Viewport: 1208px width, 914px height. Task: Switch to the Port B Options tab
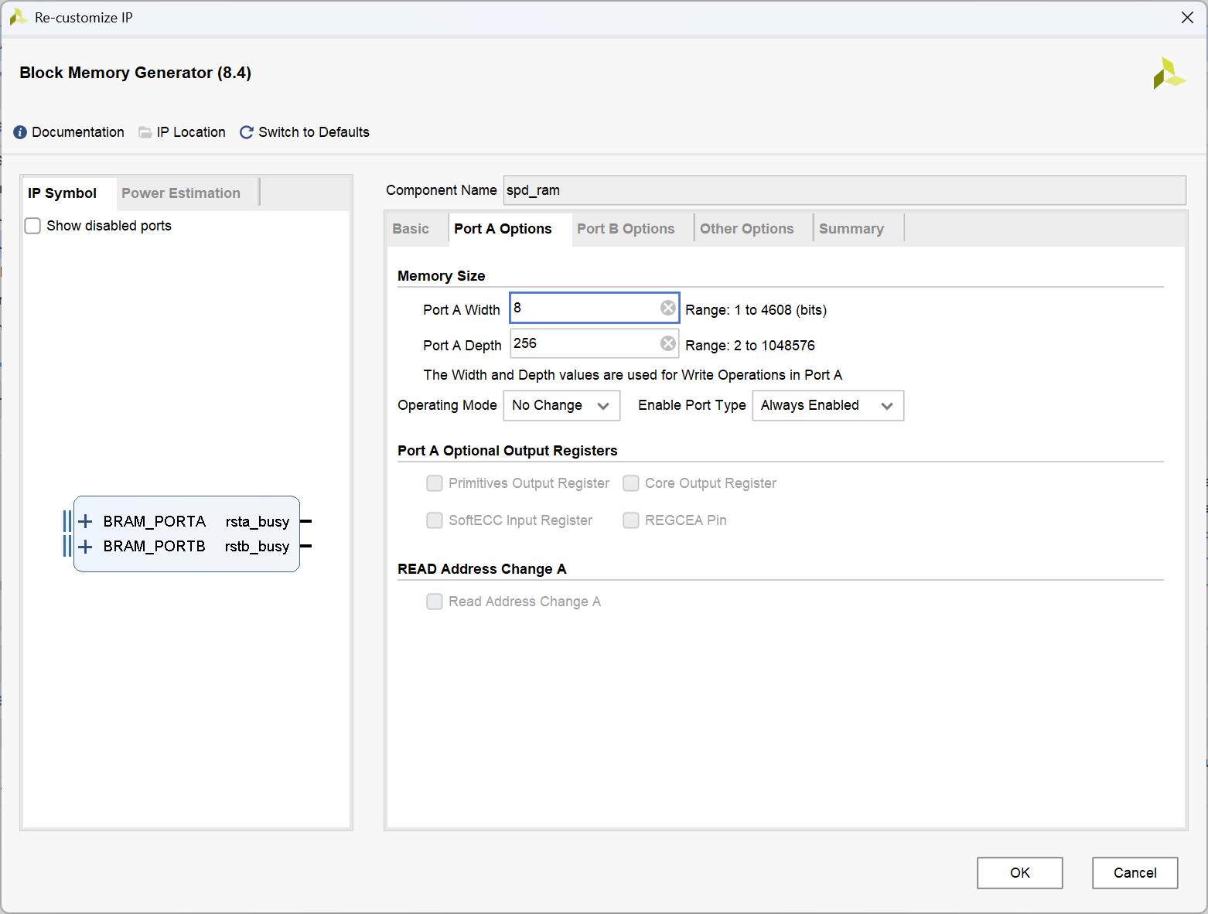pyautogui.click(x=626, y=229)
